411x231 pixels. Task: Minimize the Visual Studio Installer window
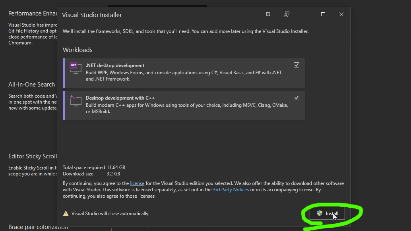pyautogui.click(x=305, y=14)
